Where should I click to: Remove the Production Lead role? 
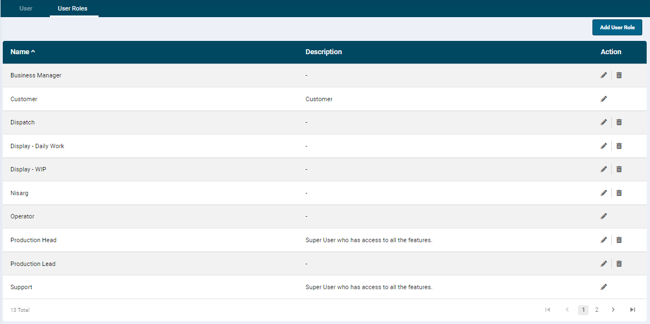619,264
